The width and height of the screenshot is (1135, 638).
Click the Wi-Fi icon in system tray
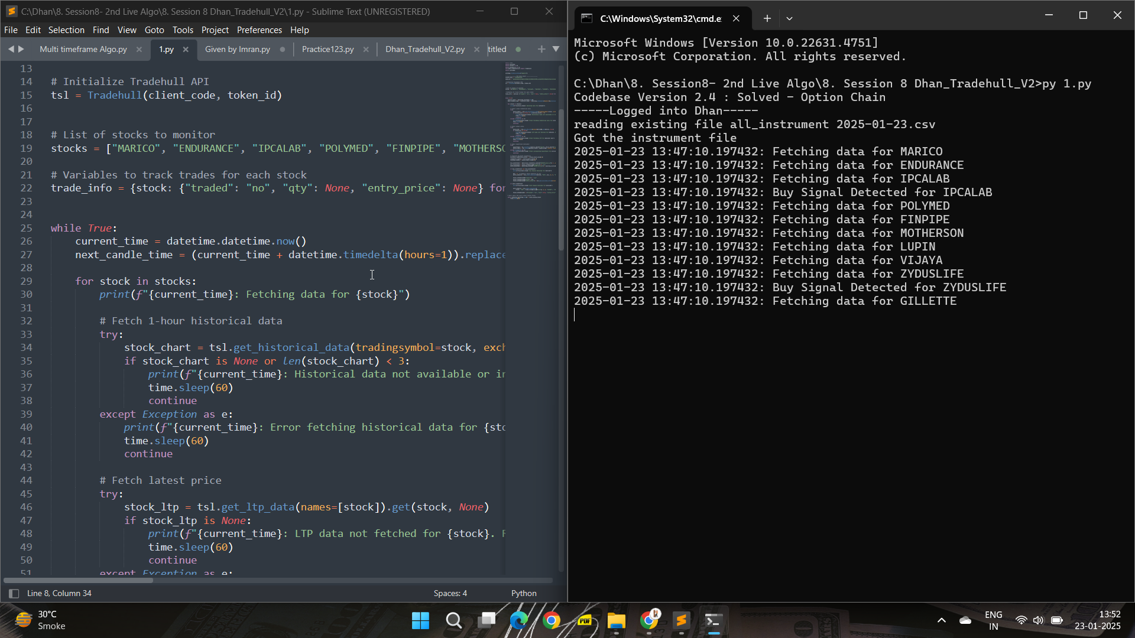[x=1022, y=621]
